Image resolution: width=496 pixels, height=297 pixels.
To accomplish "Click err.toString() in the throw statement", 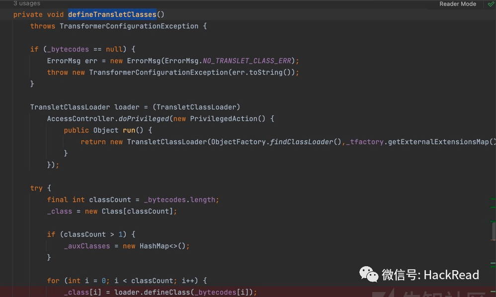I will click(x=261, y=73).
